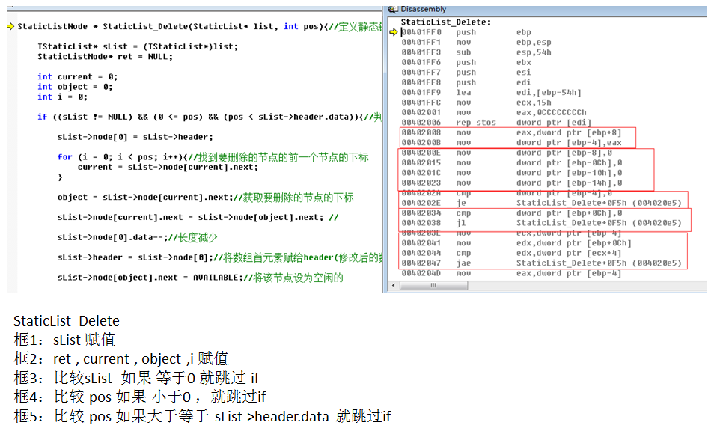Click the caption line '框1: sList 赋值'
This screenshot has height=437, width=717.
(64, 340)
